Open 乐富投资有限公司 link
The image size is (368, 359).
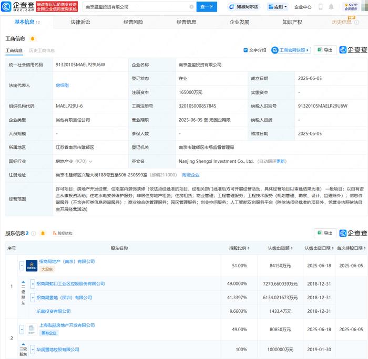click(x=54, y=311)
